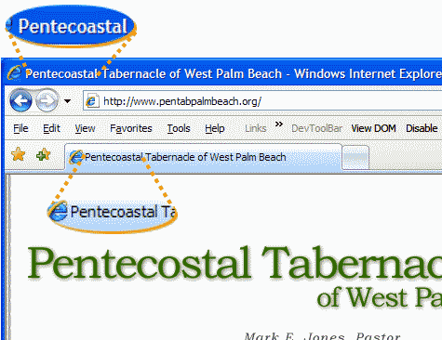Click the Pentecostal Tabernacle page heading
Image resolution: width=442 pixels, height=340 pixels.
tap(234, 263)
